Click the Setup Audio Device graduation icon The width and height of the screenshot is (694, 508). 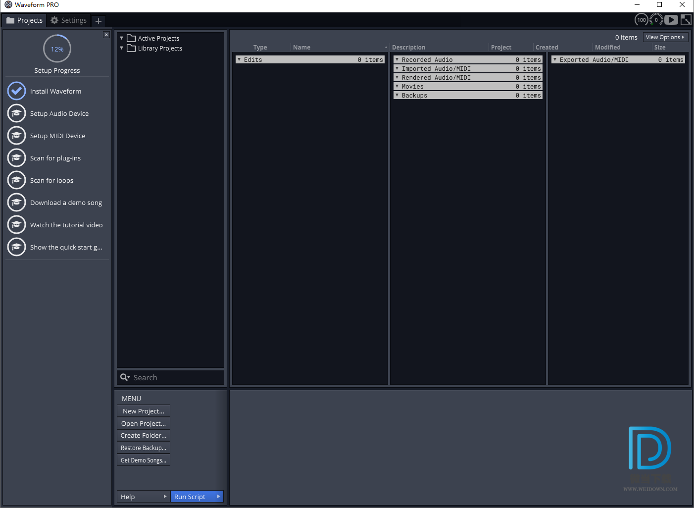[x=16, y=113]
